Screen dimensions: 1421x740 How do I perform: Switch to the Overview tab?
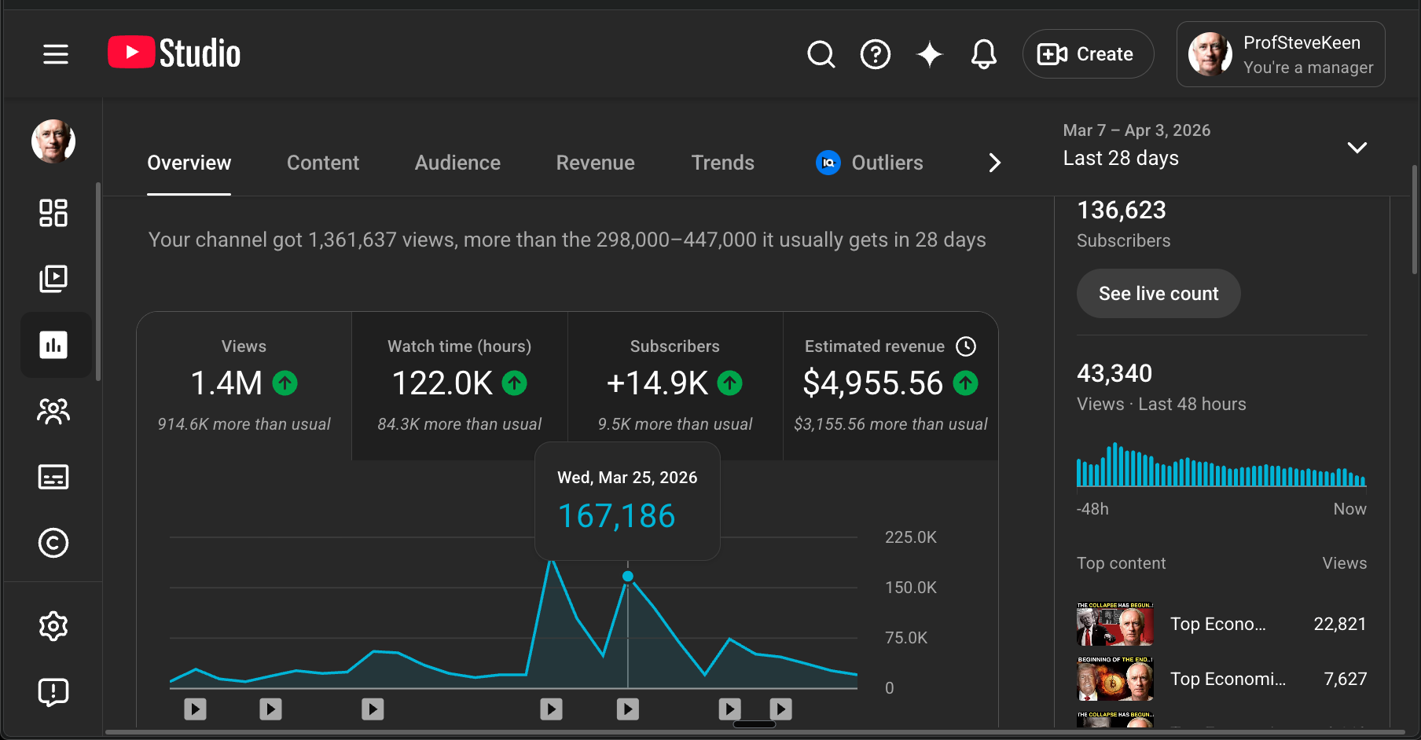(x=189, y=163)
